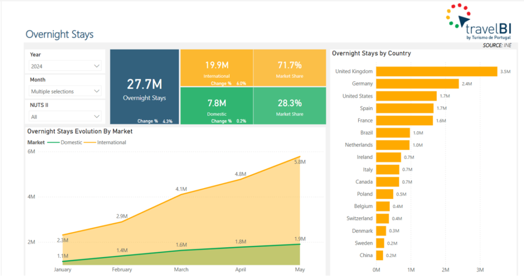Click the 7.8M Domestic card

[x=217, y=105]
